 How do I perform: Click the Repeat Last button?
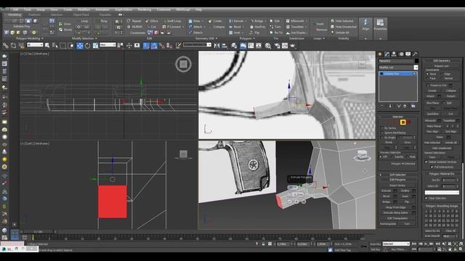pyautogui.click(x=441, y=66)
